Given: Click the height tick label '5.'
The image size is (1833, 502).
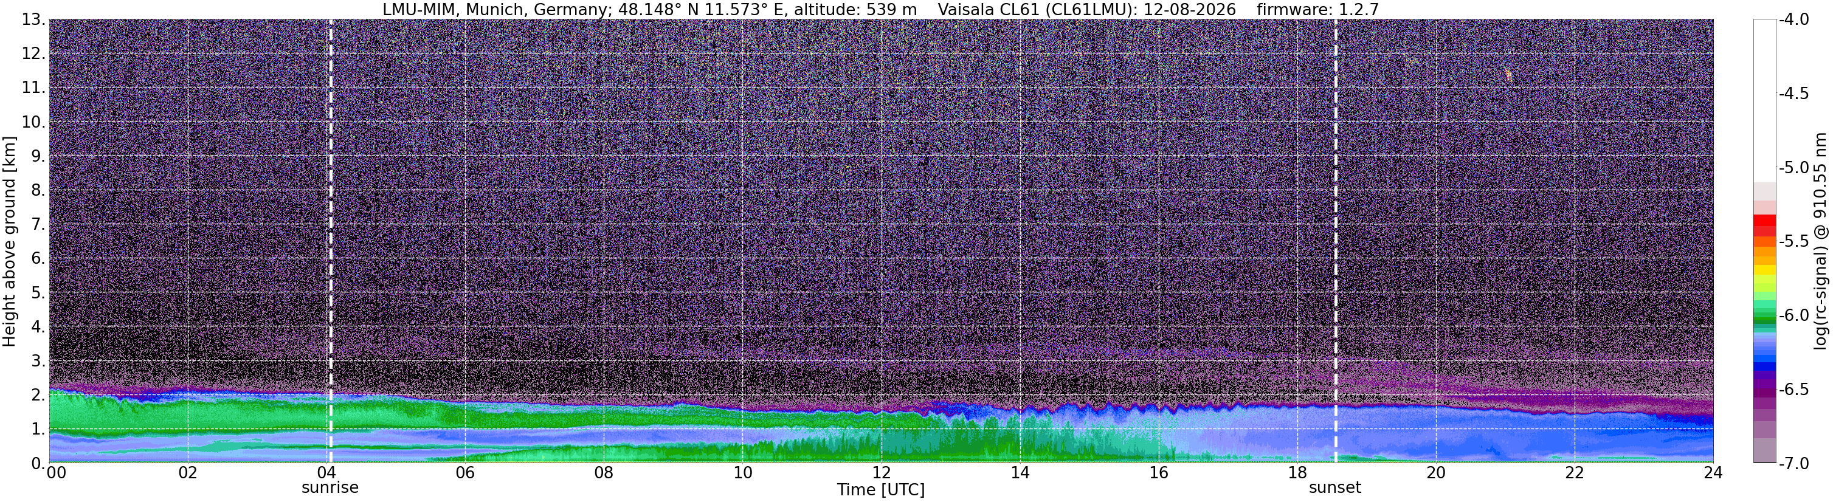Looking at the screenshot, I should [38, 293].
